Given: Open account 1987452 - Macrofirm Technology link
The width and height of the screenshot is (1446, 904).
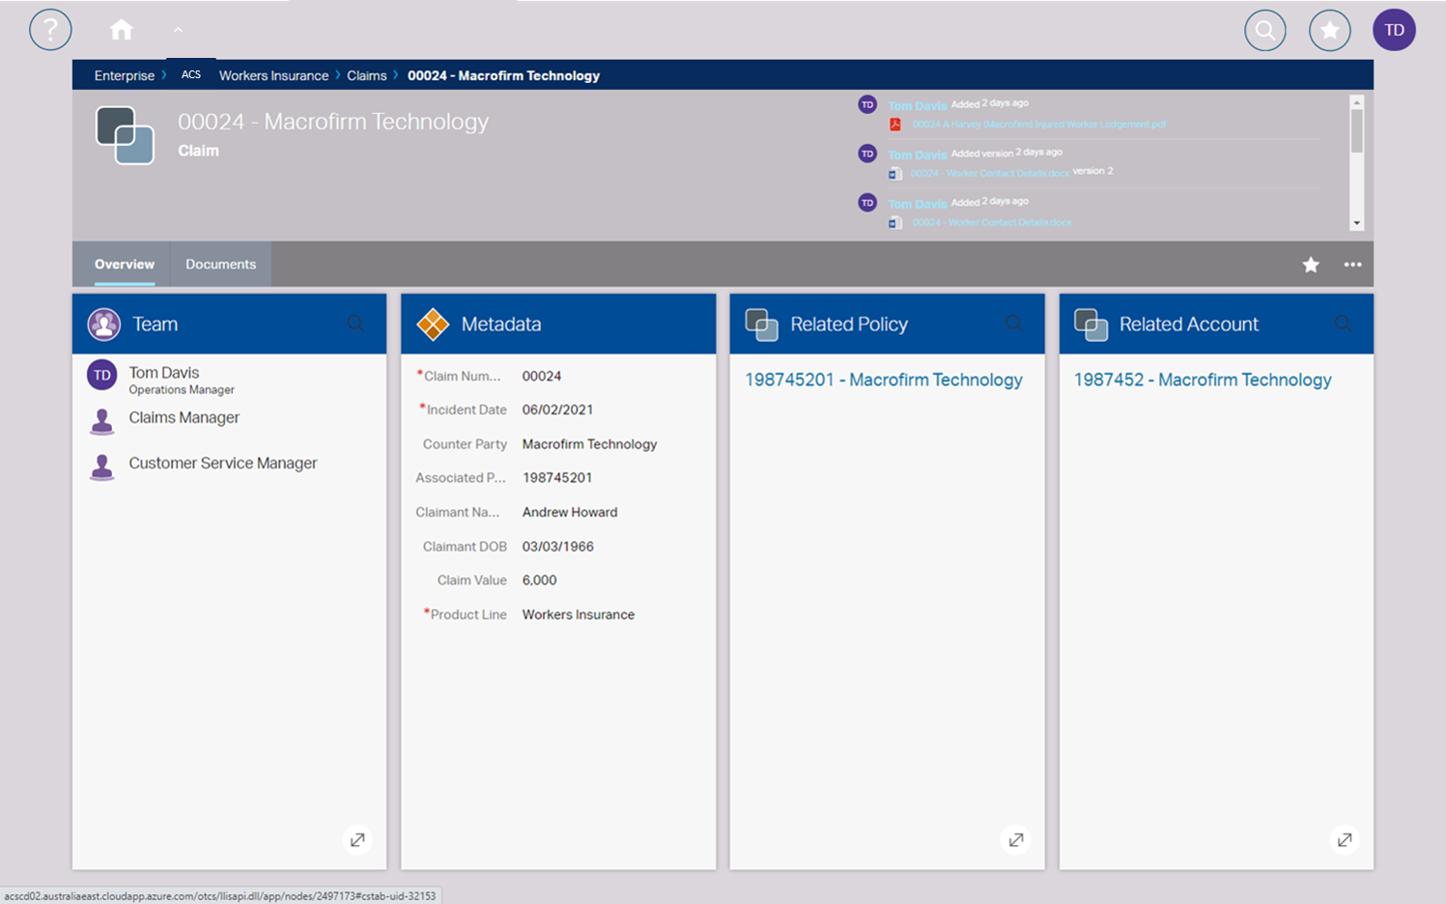Looking at the screenshot, I should point(1202,380).
